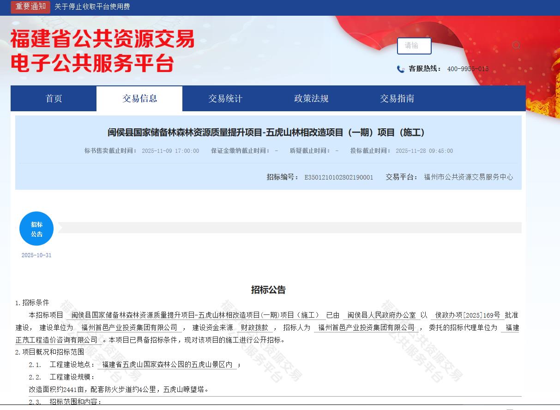Click the red 重要通知 badge

(30, 6)
